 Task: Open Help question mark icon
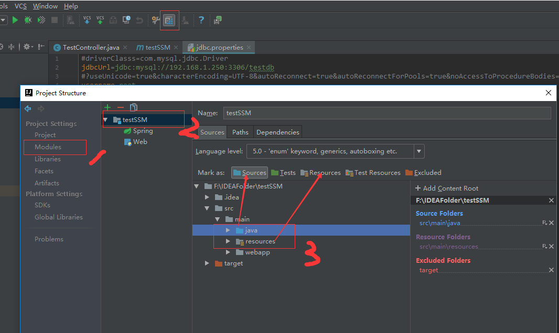201,20
